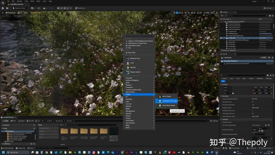Click the Content Browser Import button

click(22, 121)
